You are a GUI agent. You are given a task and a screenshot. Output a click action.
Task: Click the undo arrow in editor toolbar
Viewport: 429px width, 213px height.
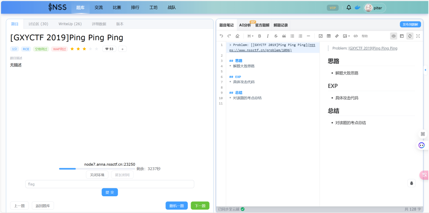(222, 36)
